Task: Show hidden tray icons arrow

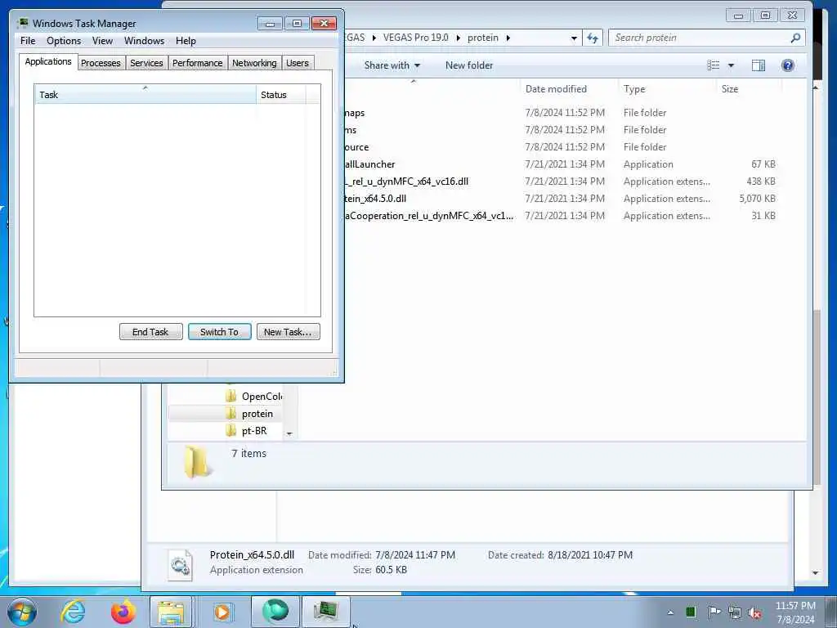Action: [x=670, y=612]
